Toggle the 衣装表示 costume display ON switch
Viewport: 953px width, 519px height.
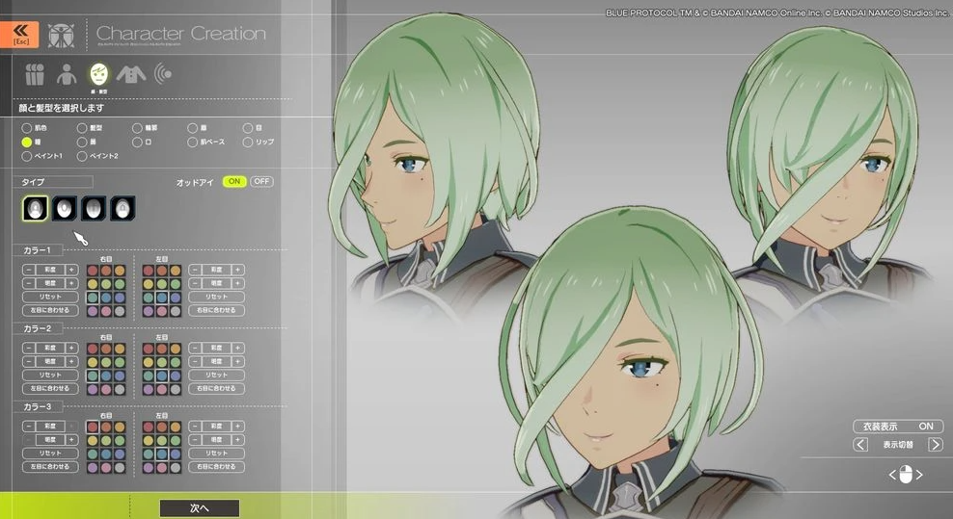coord(898,427)
